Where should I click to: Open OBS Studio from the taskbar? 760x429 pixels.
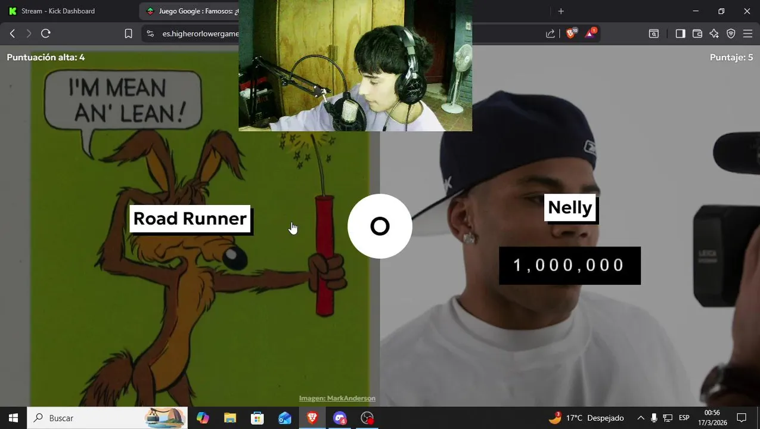tap(367, 418)
